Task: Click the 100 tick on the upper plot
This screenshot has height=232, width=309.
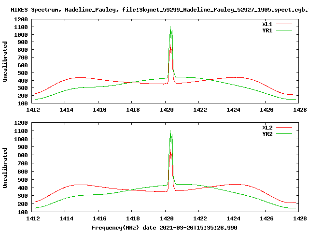Action: 23,103
